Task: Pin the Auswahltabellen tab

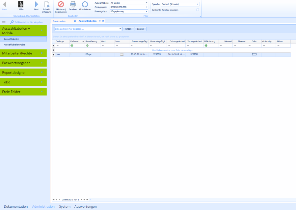Action: (100, 21)
